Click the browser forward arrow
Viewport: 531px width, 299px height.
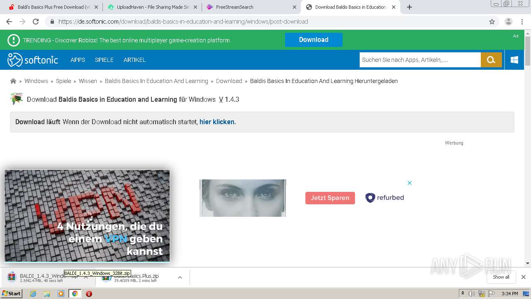click(x=22, y=22)
